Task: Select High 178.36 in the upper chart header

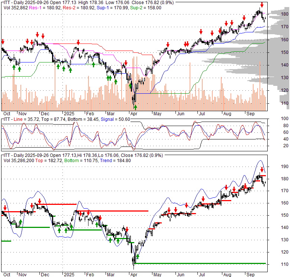Action: pyautogui.click(x=91, y=3)
